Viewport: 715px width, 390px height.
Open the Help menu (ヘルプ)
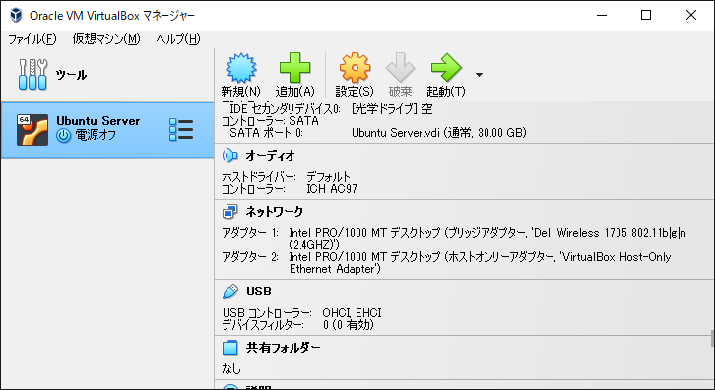pos(178,39)
